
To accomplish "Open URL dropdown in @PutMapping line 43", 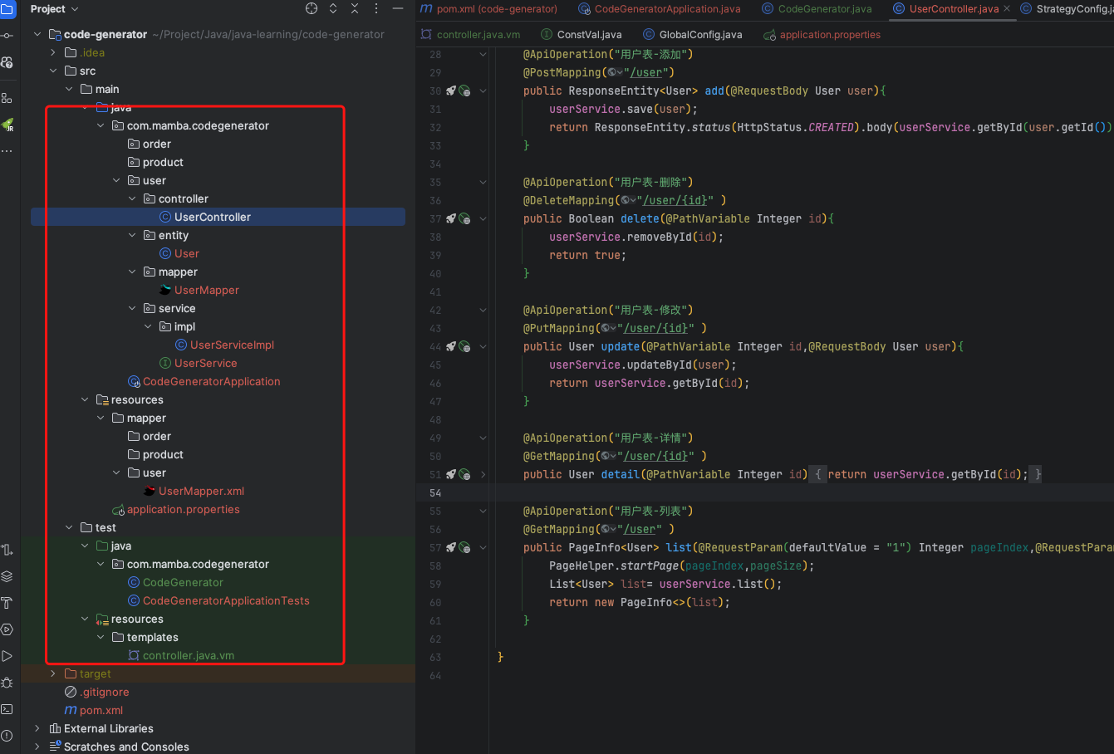I will (608, 328).
